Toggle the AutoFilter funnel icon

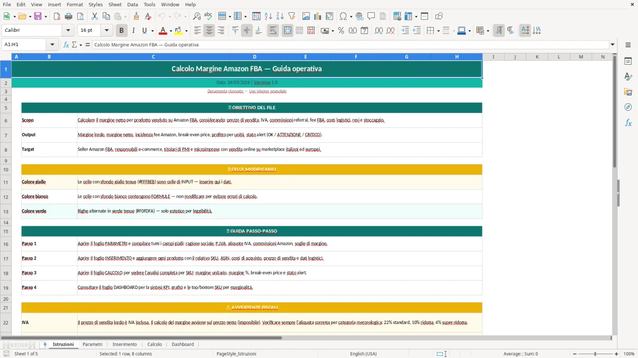[x=292, y=16]
